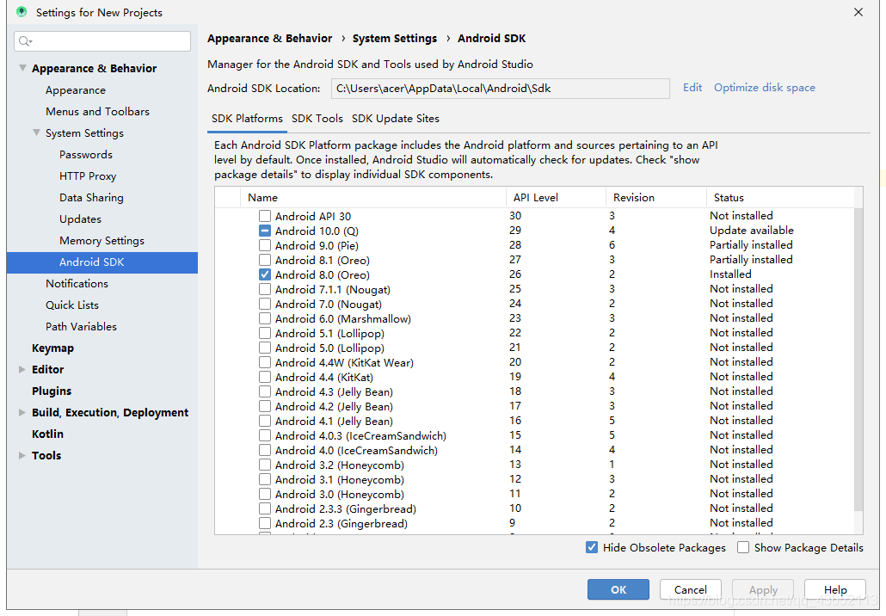
Task: Expand the Editor settings section
Action: [22, 370]
